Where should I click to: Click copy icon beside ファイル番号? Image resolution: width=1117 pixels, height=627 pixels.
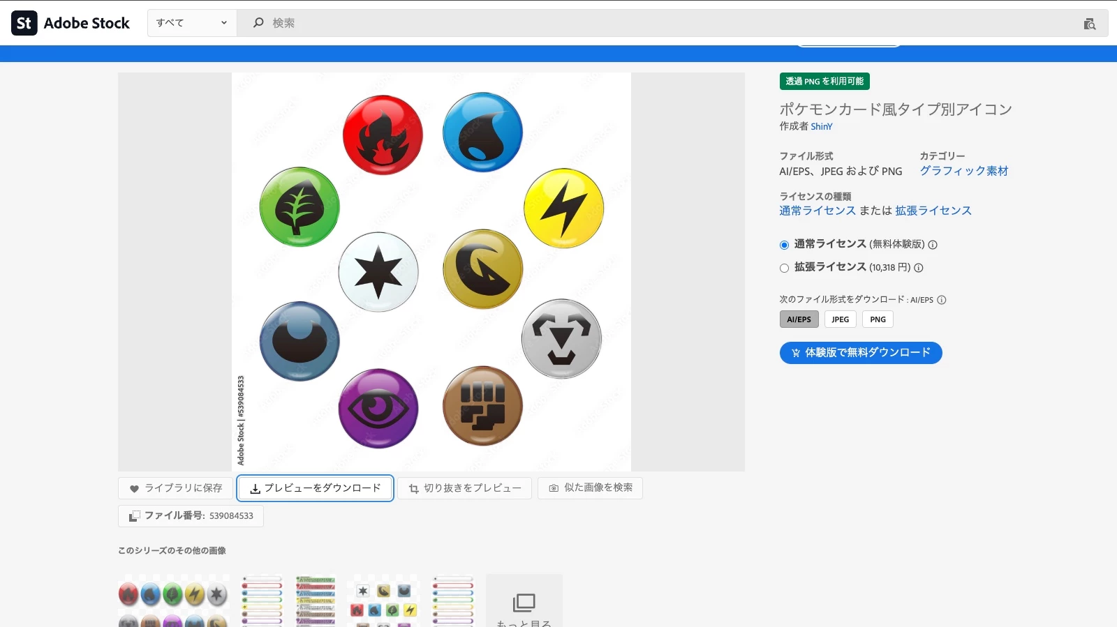pyautogui.click(x=135, y=516)
